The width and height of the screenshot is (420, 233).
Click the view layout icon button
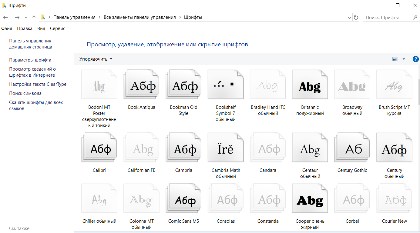395,59
